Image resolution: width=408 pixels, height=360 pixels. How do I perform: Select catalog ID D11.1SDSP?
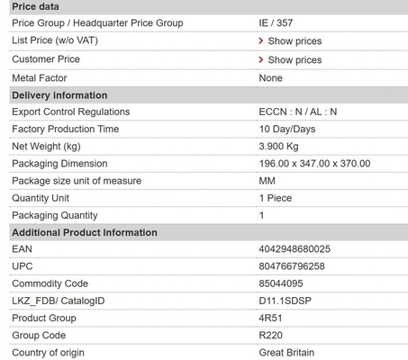pyautogui.click(x=285, y=301)
